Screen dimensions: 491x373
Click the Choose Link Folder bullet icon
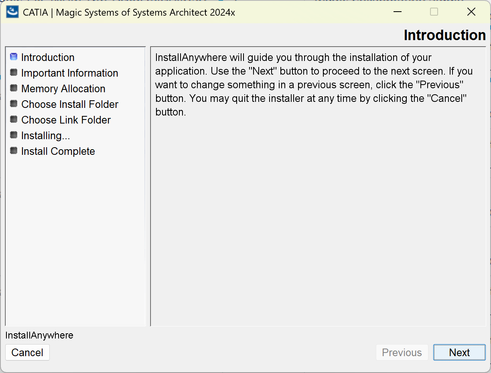[x=14, y=120]
